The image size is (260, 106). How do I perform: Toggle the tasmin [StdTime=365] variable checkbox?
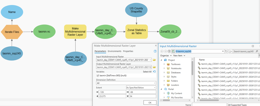click(x=98, y=76)
